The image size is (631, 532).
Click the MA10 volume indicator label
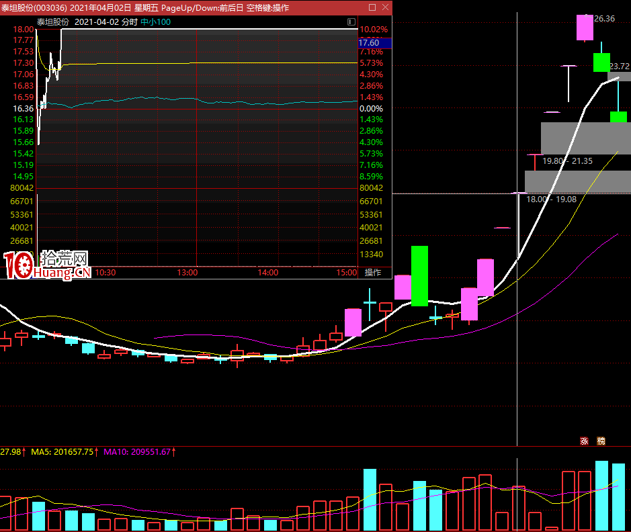point(138,452)
